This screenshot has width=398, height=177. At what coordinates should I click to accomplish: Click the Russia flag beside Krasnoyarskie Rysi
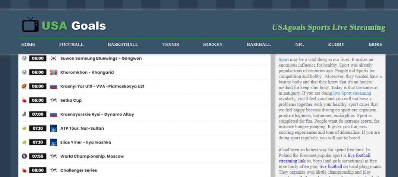[54, 114]
